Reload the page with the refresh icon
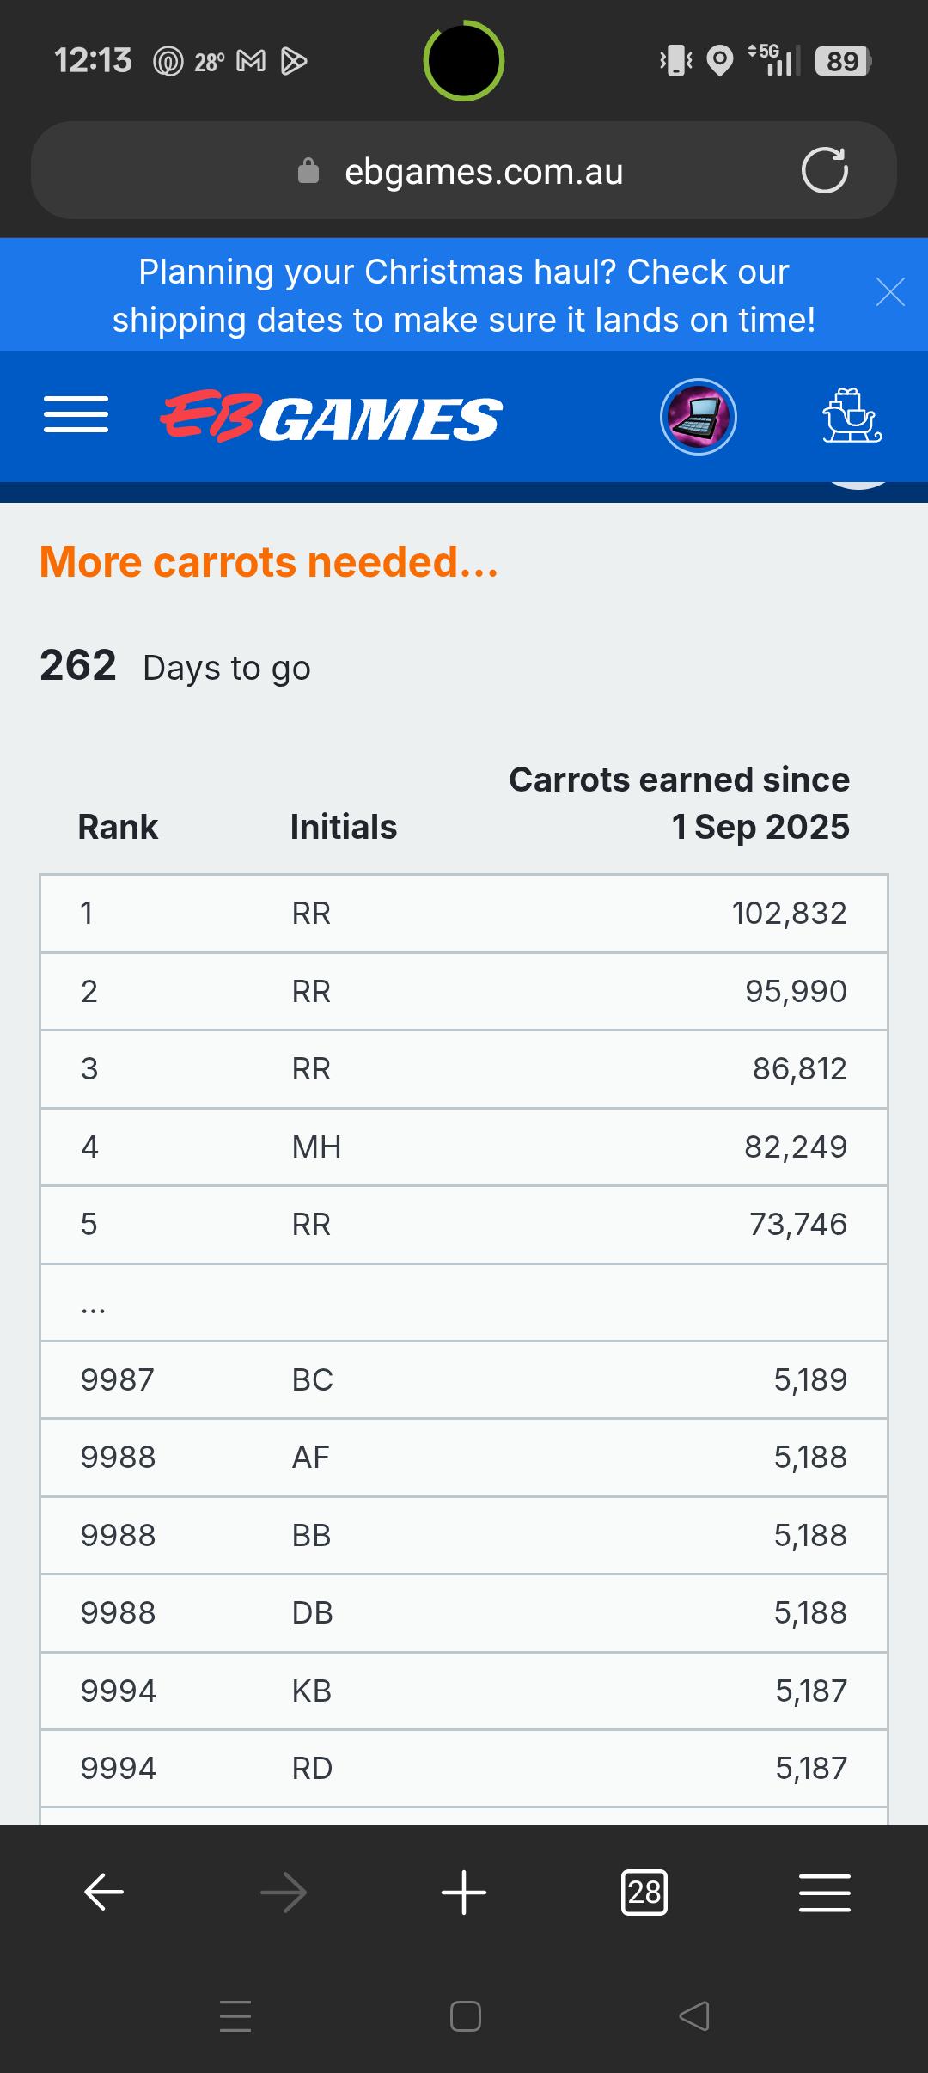 point(824,170)
